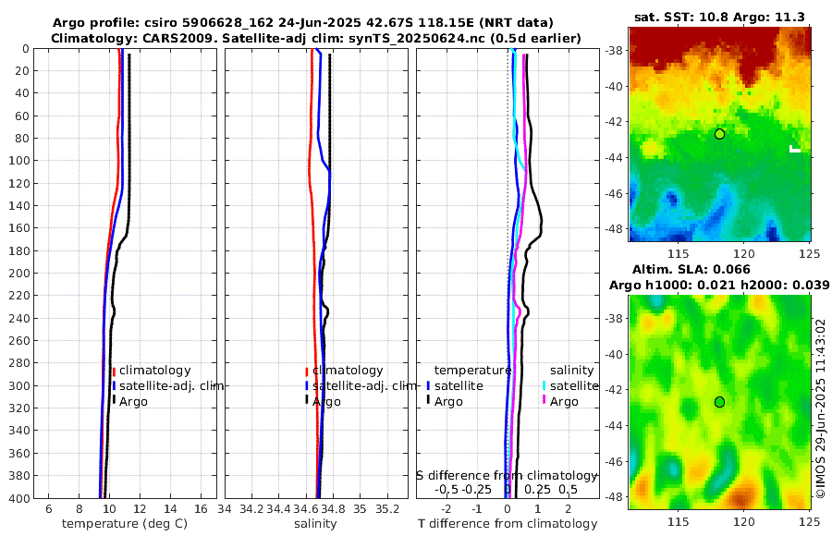The height and width of the screenshot is (536, 832).
Task: Click blue satellite-adj. clim legend marker in temperature panel
Action: [114, 385]
